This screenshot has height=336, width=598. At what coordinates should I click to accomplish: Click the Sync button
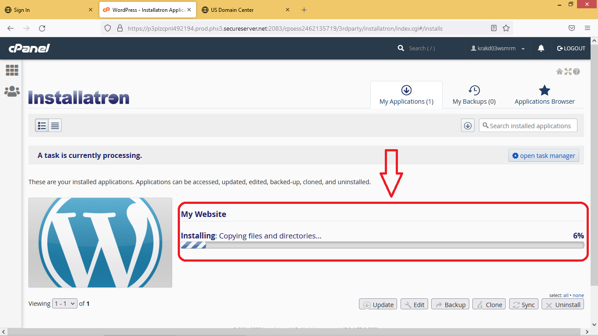(x=524, y=304)
